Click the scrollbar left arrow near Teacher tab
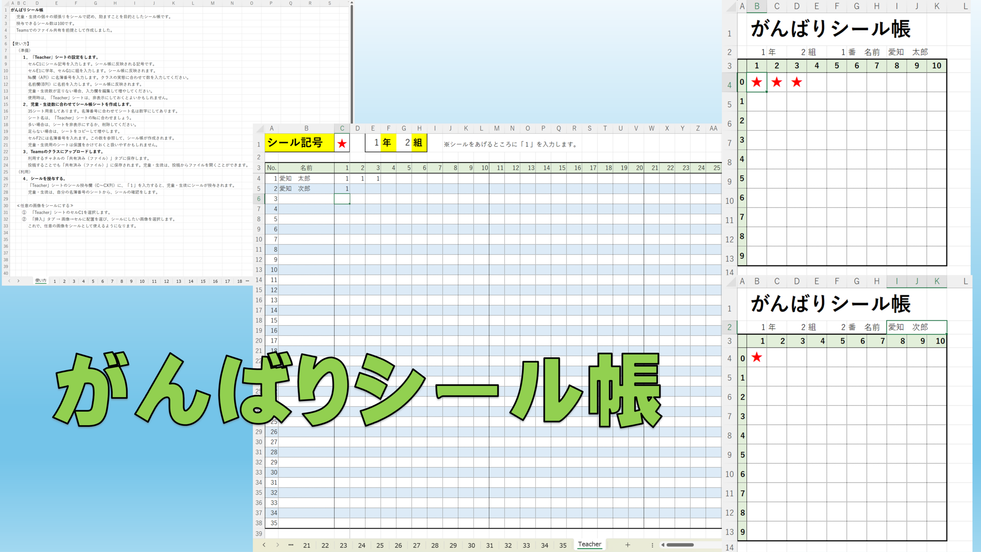Image resolution: width=981 pixels, height=552 pixels. click(663, 545)
